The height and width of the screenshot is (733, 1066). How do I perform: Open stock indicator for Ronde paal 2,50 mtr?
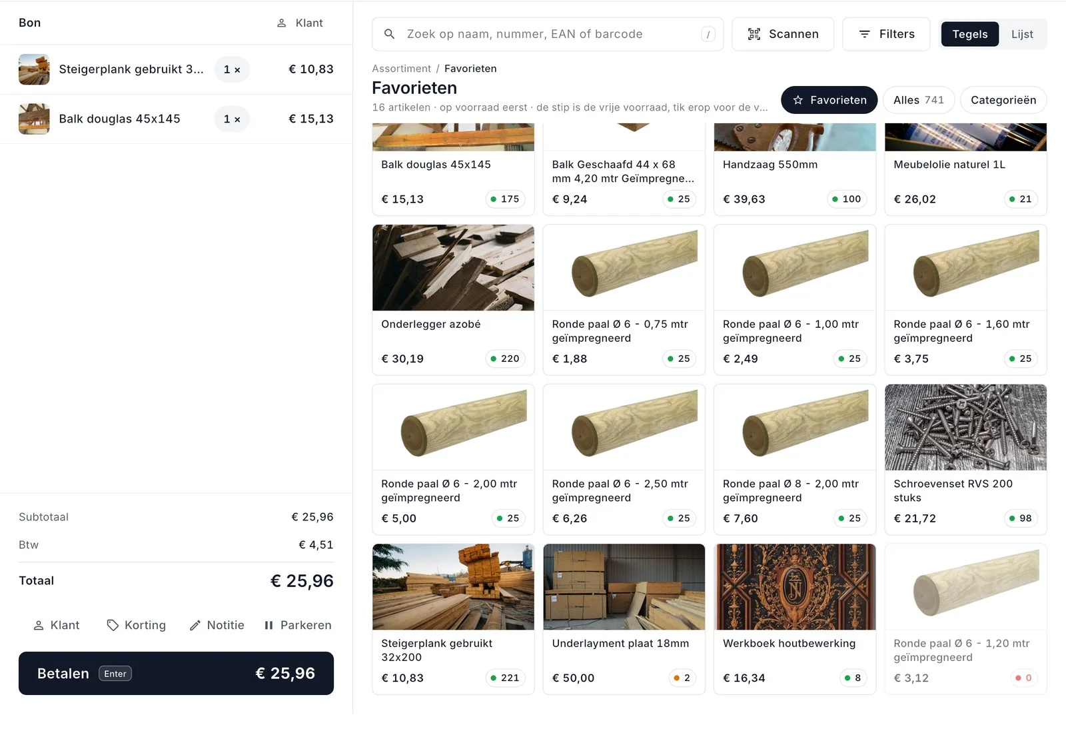tap(679, 518)
